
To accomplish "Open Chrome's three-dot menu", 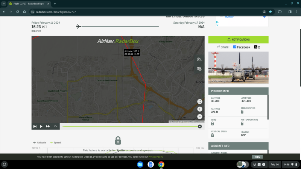I will coord(296,12).
